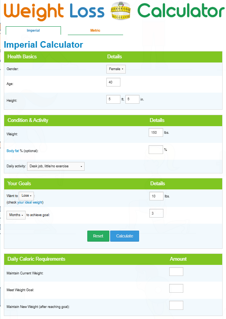The height and width of the screenshot is (319, 226).
Task: Click the months to achieve goal field
Action: pos(156,213)
